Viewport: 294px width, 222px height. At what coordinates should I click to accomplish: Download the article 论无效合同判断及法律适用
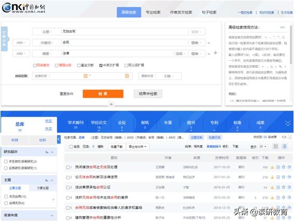(x=272, y=177)
